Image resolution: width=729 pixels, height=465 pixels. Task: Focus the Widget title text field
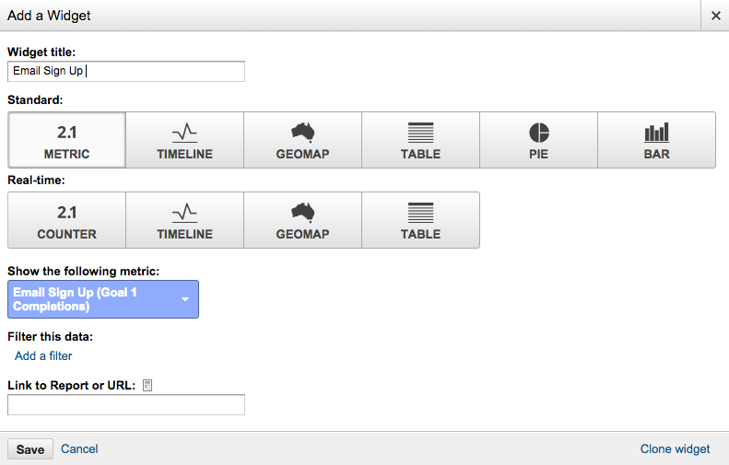coord(126,71)
